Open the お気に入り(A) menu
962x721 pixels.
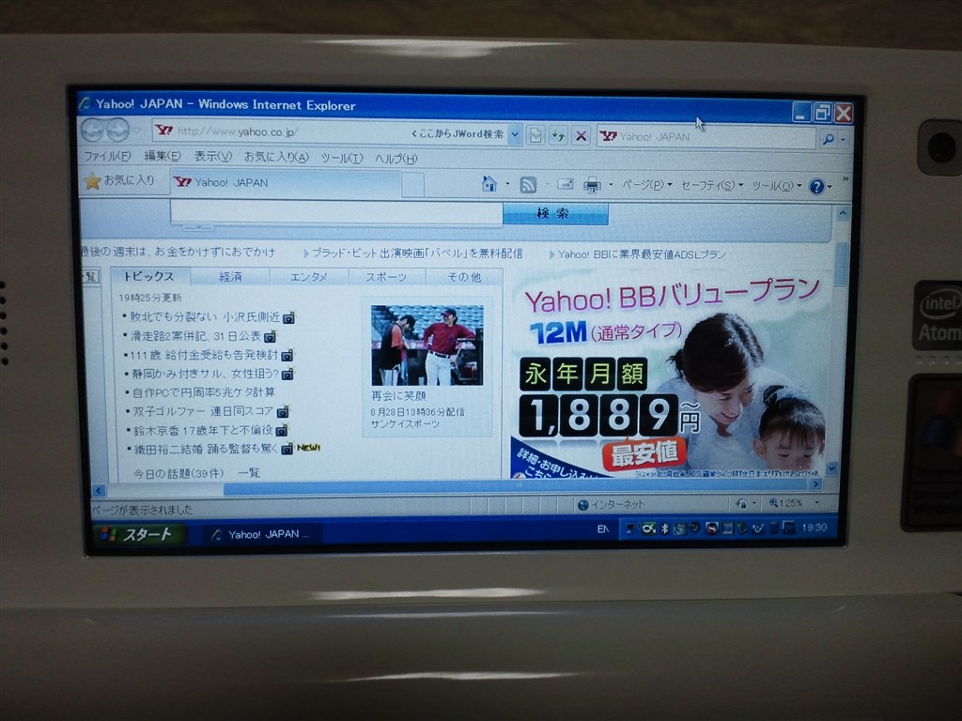(x=276, y=157)
